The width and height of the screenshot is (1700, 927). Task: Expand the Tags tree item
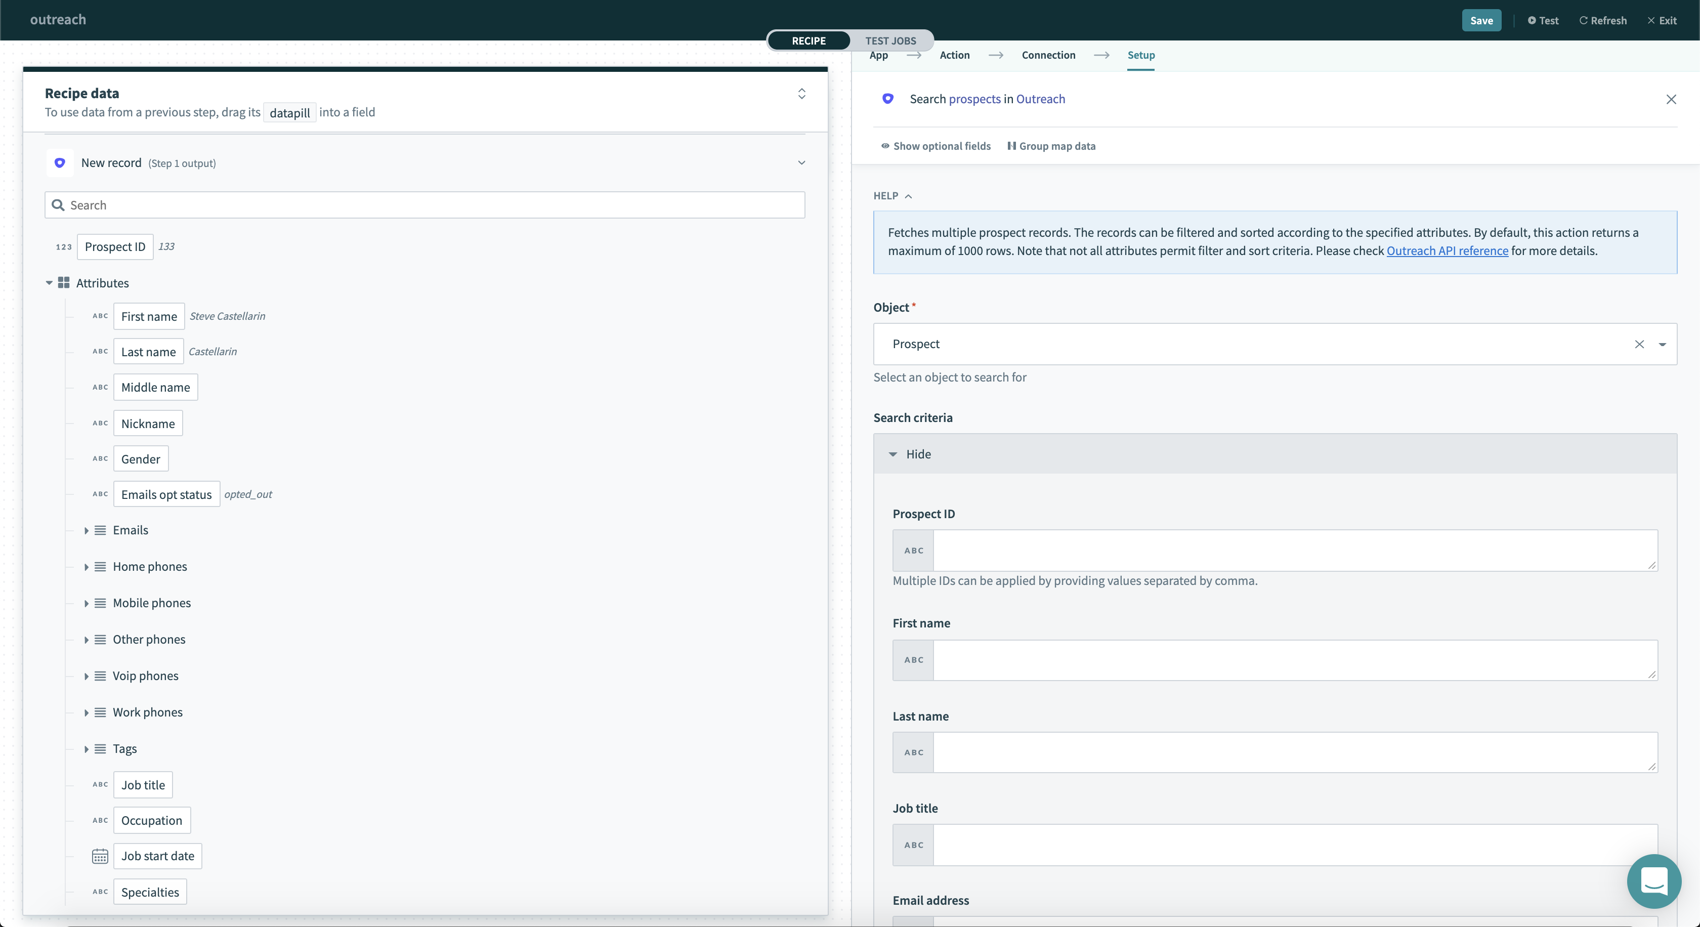point(87,749)
